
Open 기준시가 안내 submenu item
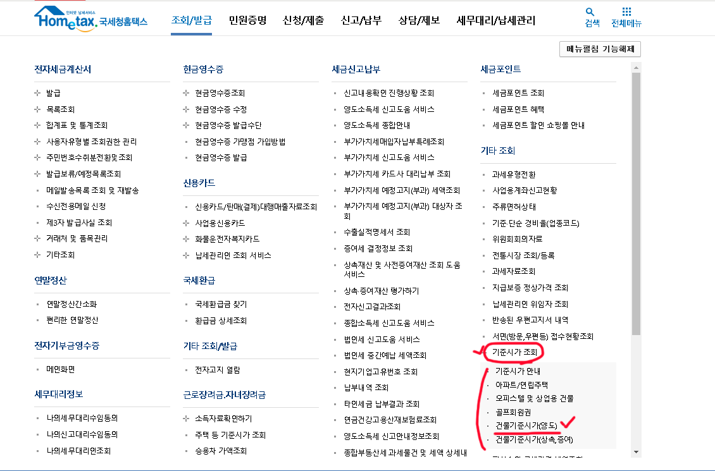[518, 371]
